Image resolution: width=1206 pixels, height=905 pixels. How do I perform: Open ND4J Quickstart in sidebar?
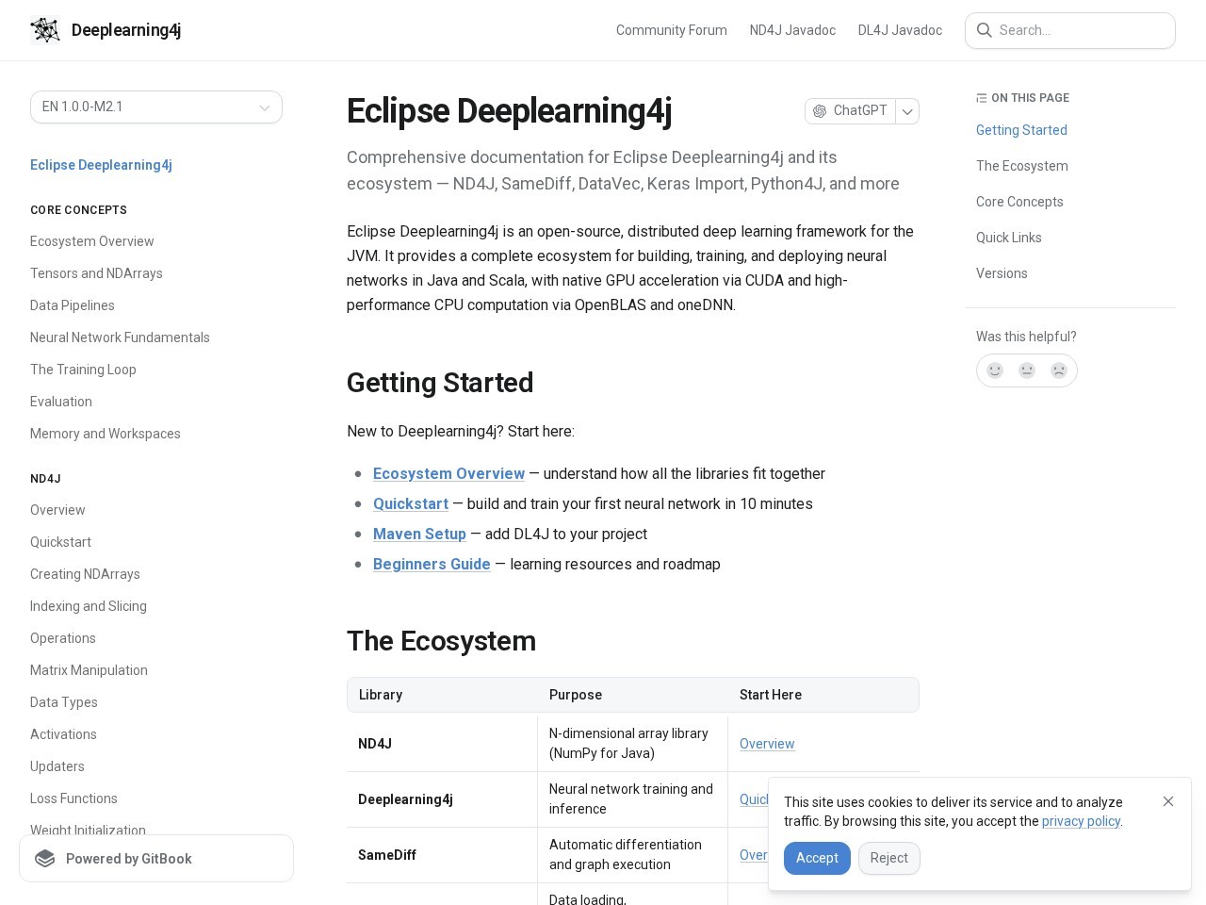(60, 542)
